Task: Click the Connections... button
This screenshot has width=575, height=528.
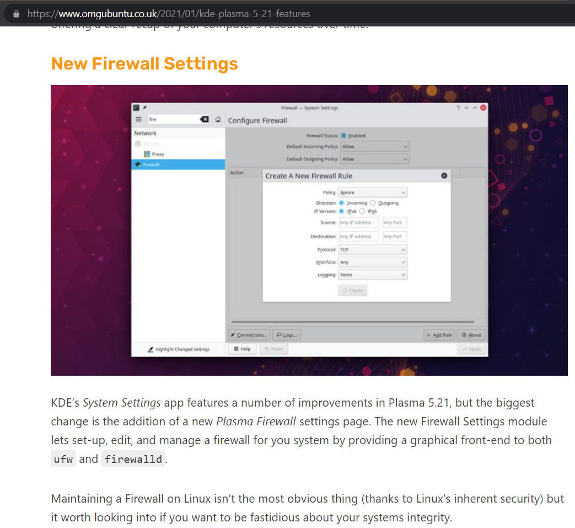Action: coord(249,335)
